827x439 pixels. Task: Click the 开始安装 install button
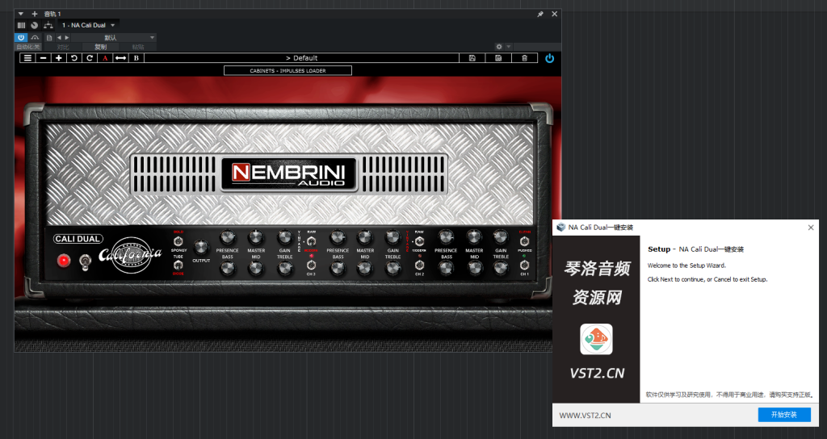[x=783, y=414]
